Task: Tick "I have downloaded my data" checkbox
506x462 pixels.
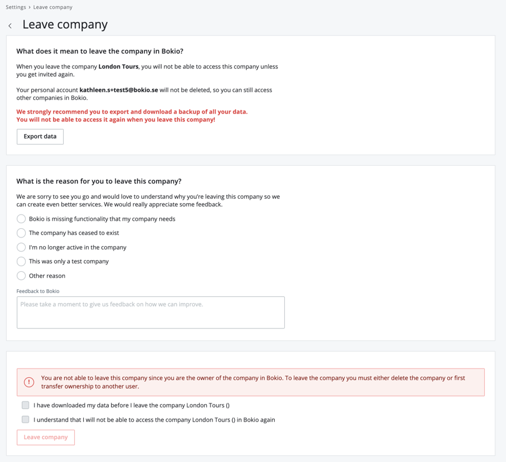Action: pos(26,405)
